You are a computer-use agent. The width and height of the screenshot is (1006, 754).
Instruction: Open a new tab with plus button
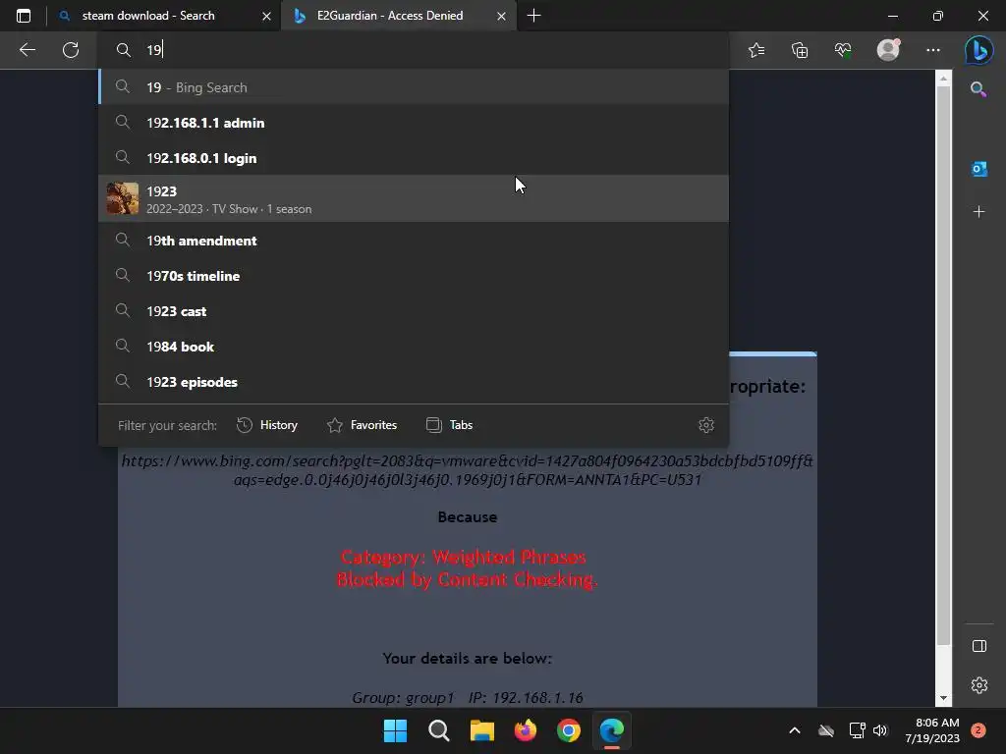click(x=533, y=16)
